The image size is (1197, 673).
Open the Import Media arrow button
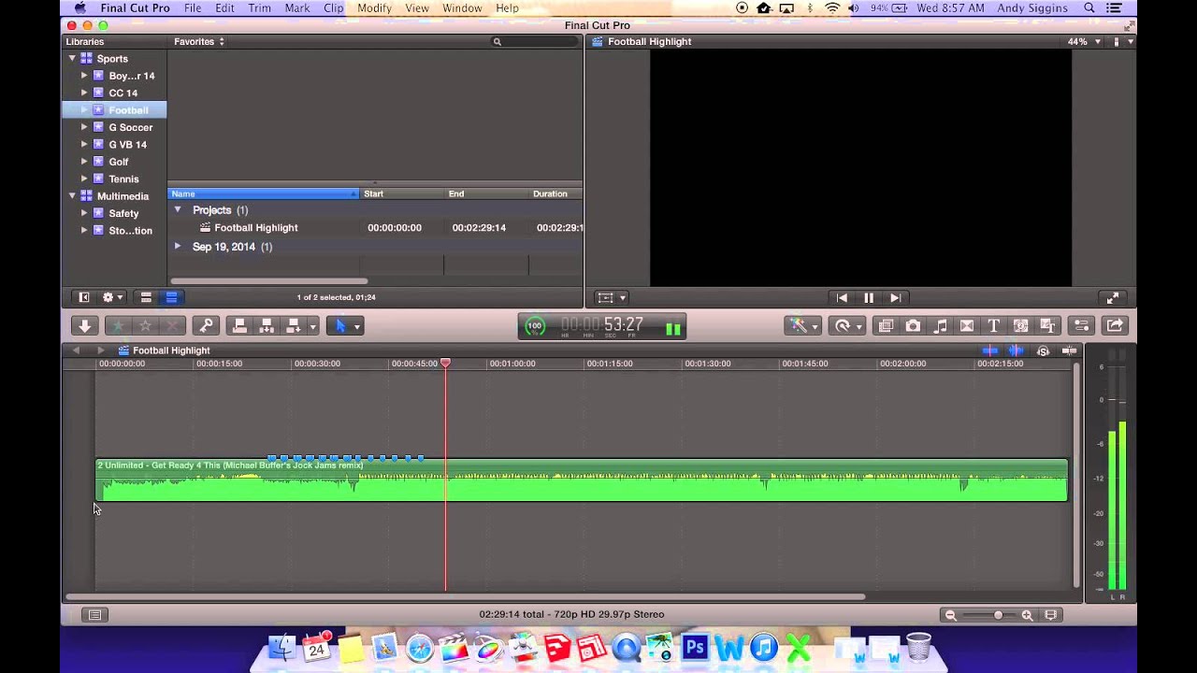point(84,325)
